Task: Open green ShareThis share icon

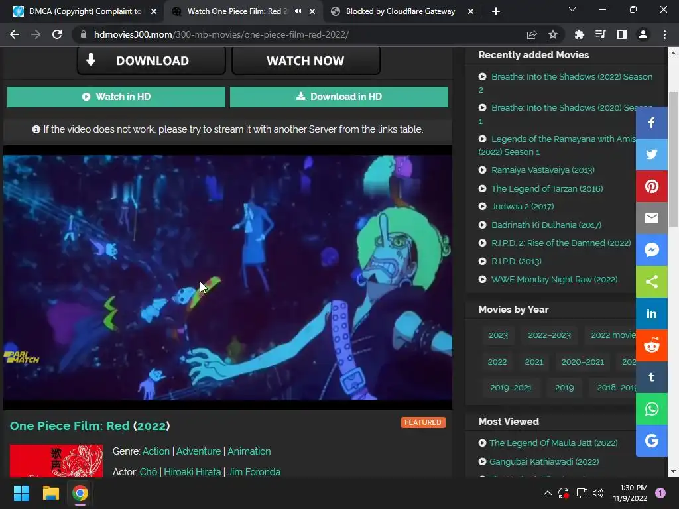Action: (x=651, y=282)
